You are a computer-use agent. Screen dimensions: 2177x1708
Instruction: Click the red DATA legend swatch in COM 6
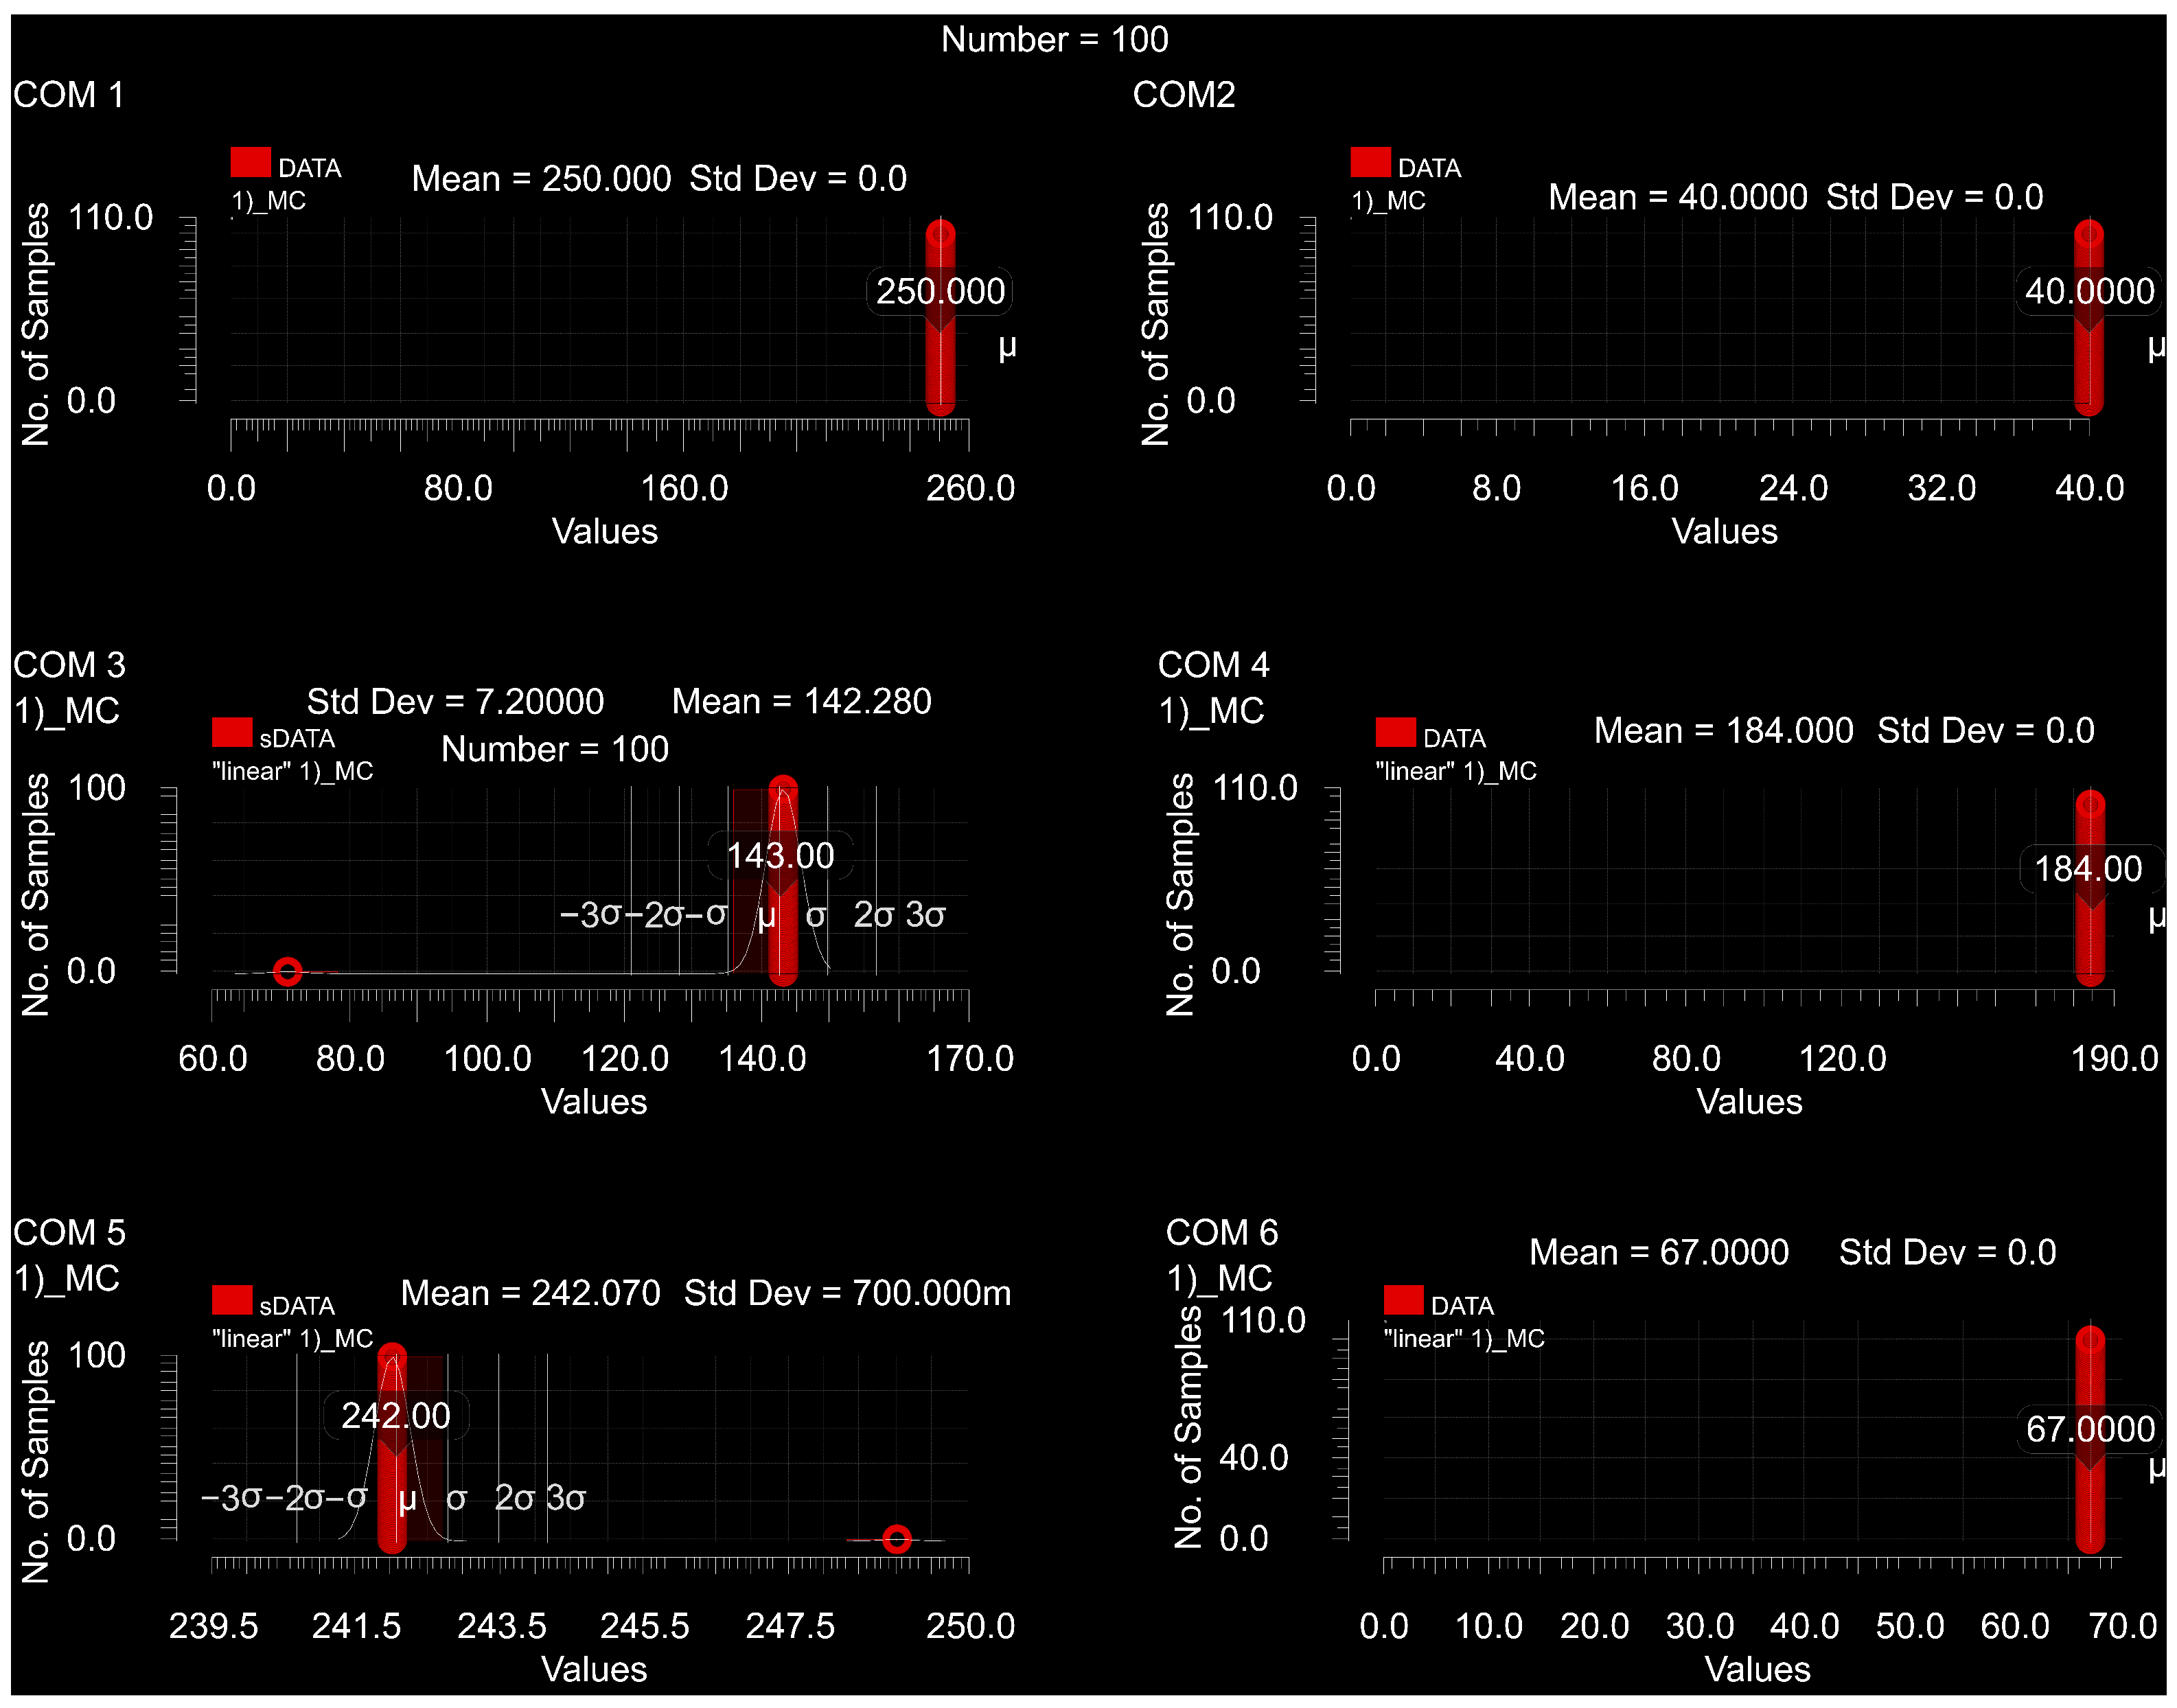tap(1403, 1300)
